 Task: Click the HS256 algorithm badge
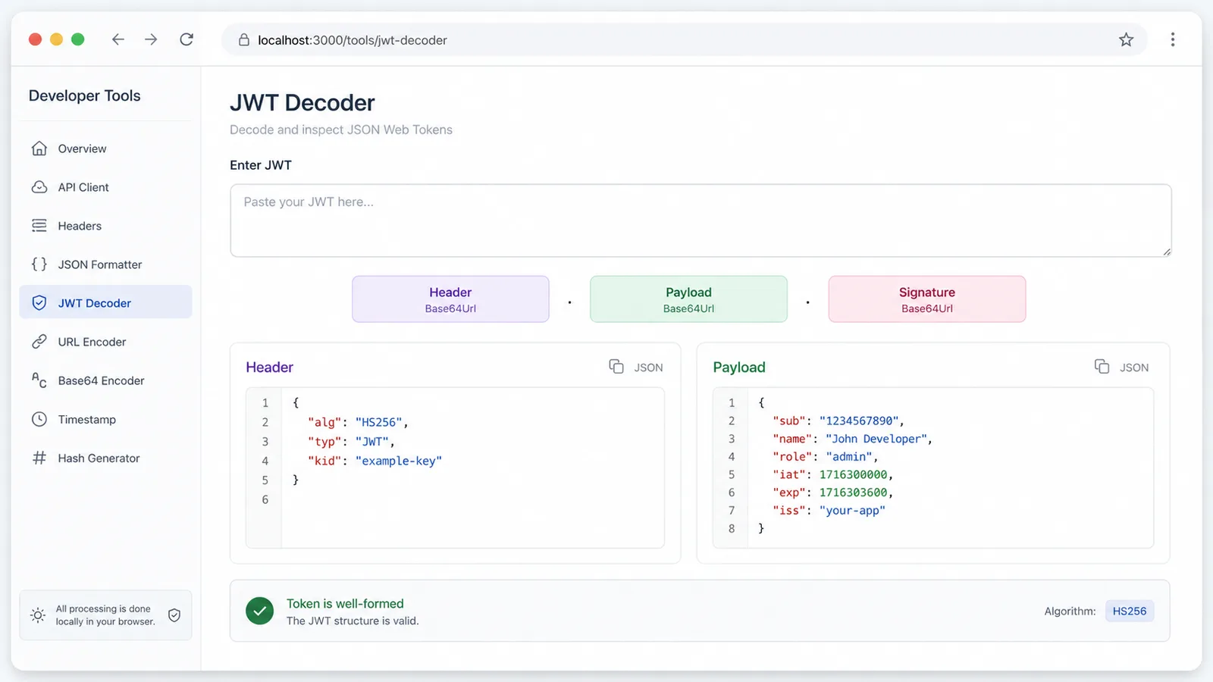click(1130, 611)
